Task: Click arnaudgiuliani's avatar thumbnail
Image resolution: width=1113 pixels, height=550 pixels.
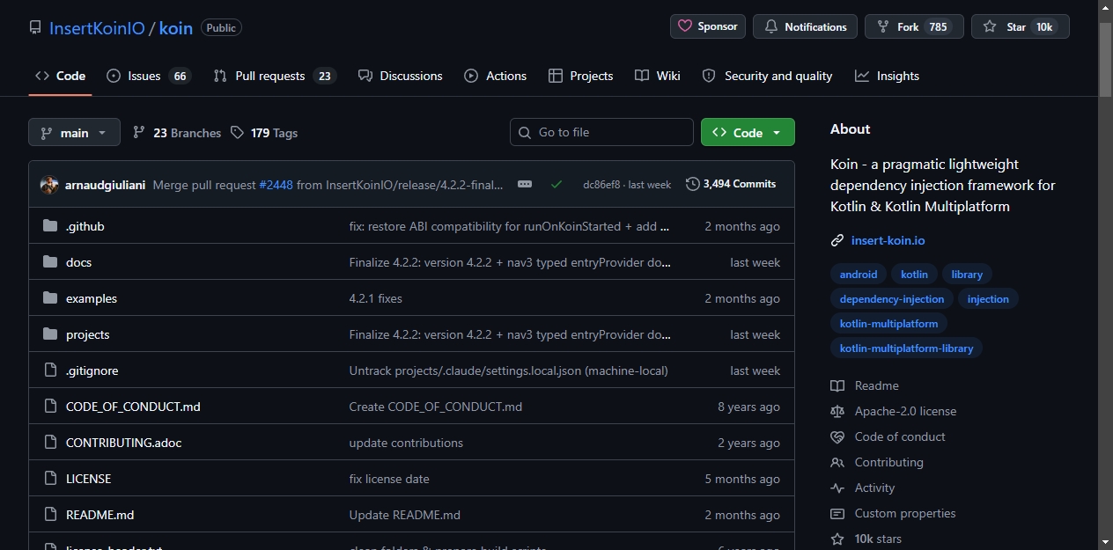Action: (49, 185)
